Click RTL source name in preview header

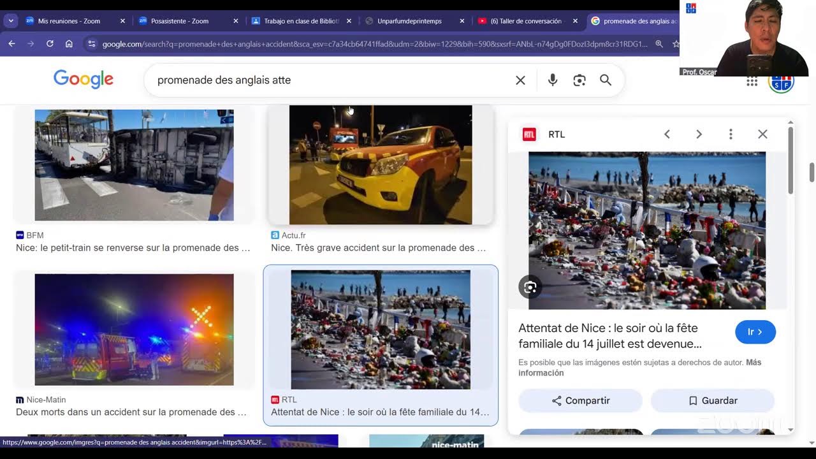557,135
